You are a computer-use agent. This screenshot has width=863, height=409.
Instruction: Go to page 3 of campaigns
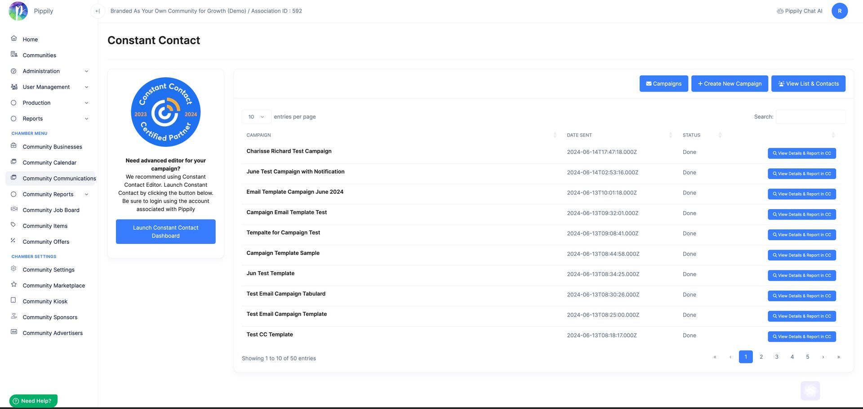coord(777,357)
